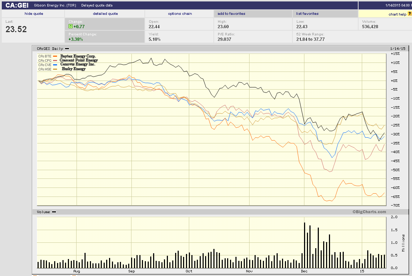
Task: Open the options chain link
Action: (180, 14)
